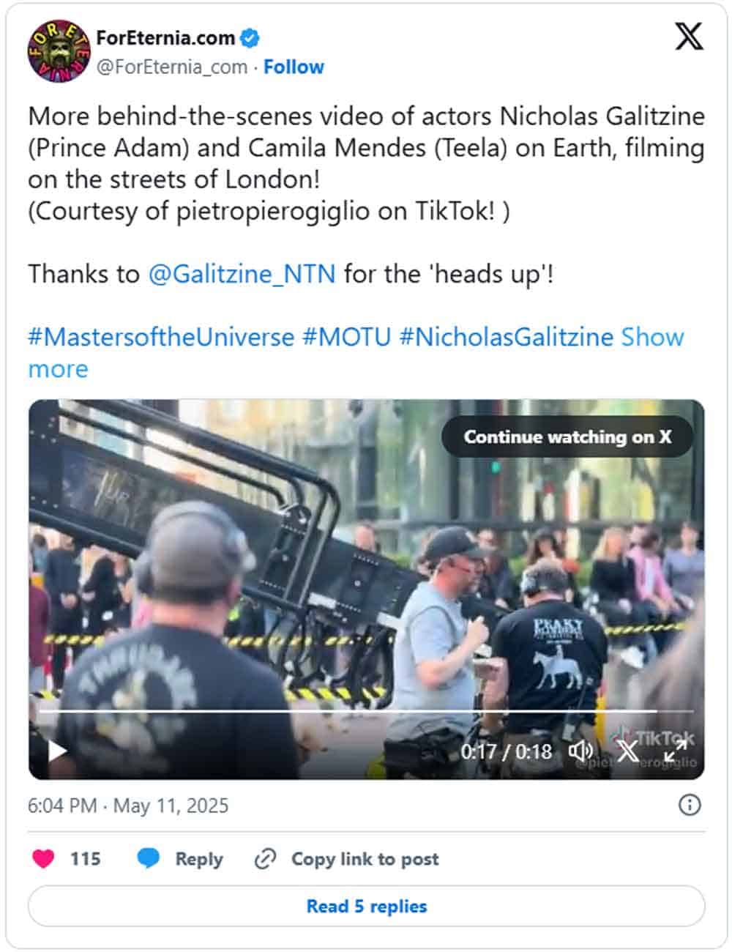Open the @Galitzine_NTN mention link
The image size is (732, 952).
[x=242, y=274]
